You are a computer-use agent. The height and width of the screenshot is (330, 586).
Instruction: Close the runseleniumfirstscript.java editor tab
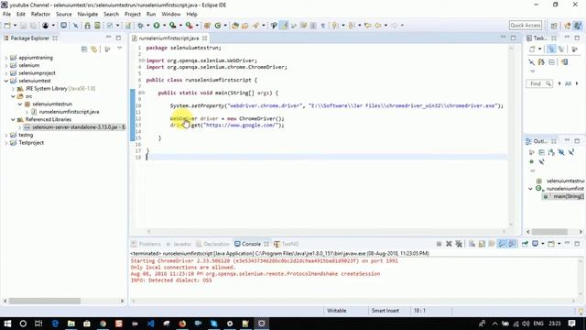[x=205, y=38]
